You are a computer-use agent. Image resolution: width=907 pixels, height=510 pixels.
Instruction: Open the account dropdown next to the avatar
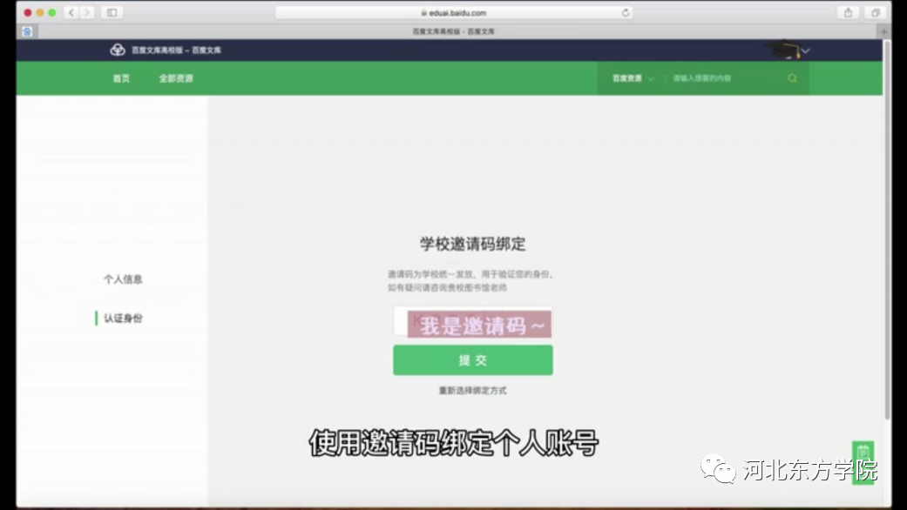[806, 50]
